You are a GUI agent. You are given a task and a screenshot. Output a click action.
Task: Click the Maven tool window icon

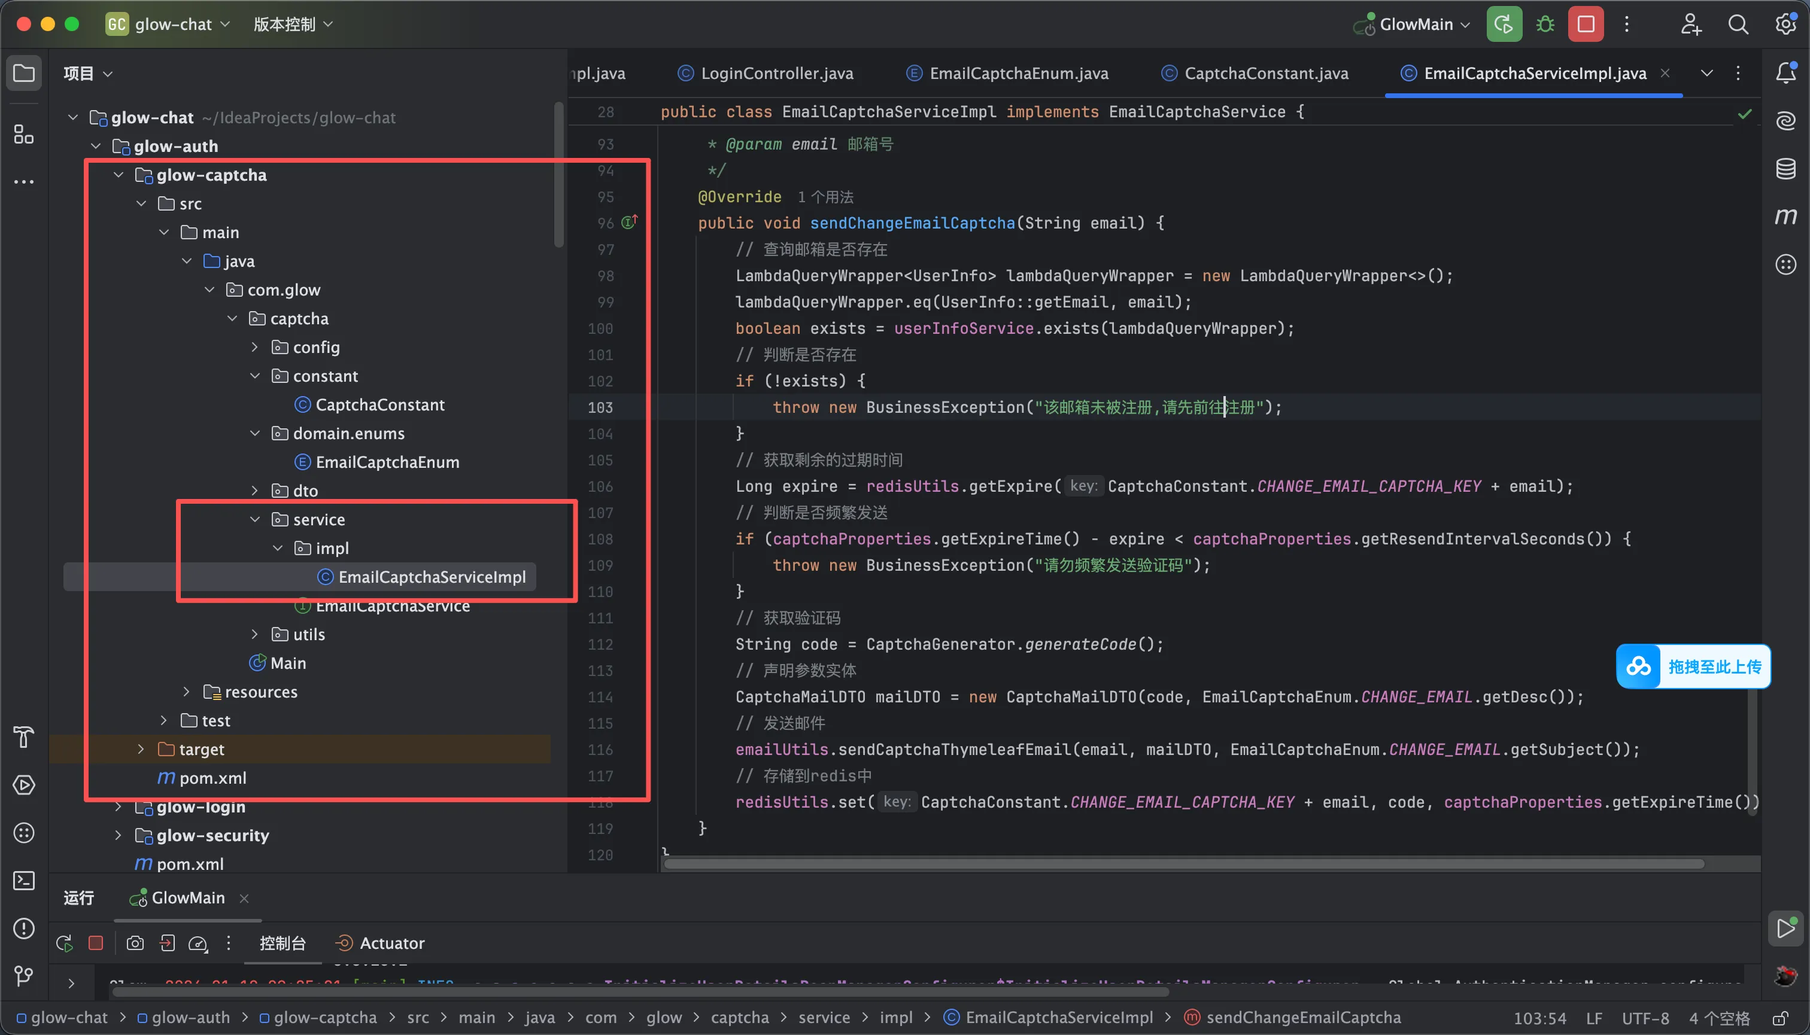[1786, 216]
